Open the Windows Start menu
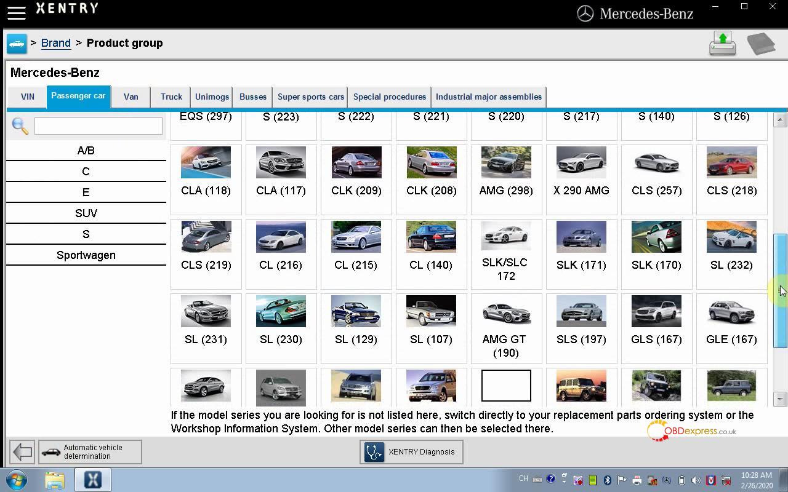Screen dimensions: 788x492 click(x=17, y=480)
